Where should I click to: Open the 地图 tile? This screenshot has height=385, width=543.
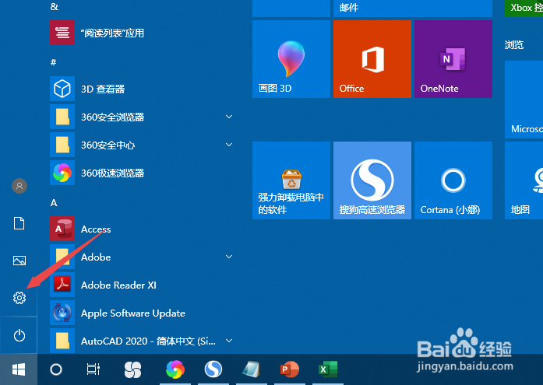tap(524, 180)
